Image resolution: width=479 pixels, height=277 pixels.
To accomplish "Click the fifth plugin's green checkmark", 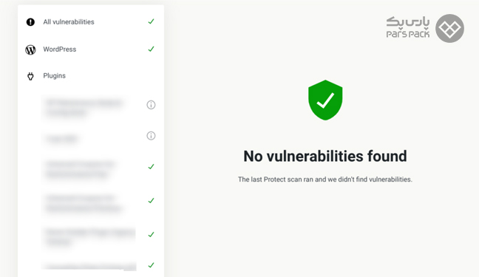I will pos(151,234).
